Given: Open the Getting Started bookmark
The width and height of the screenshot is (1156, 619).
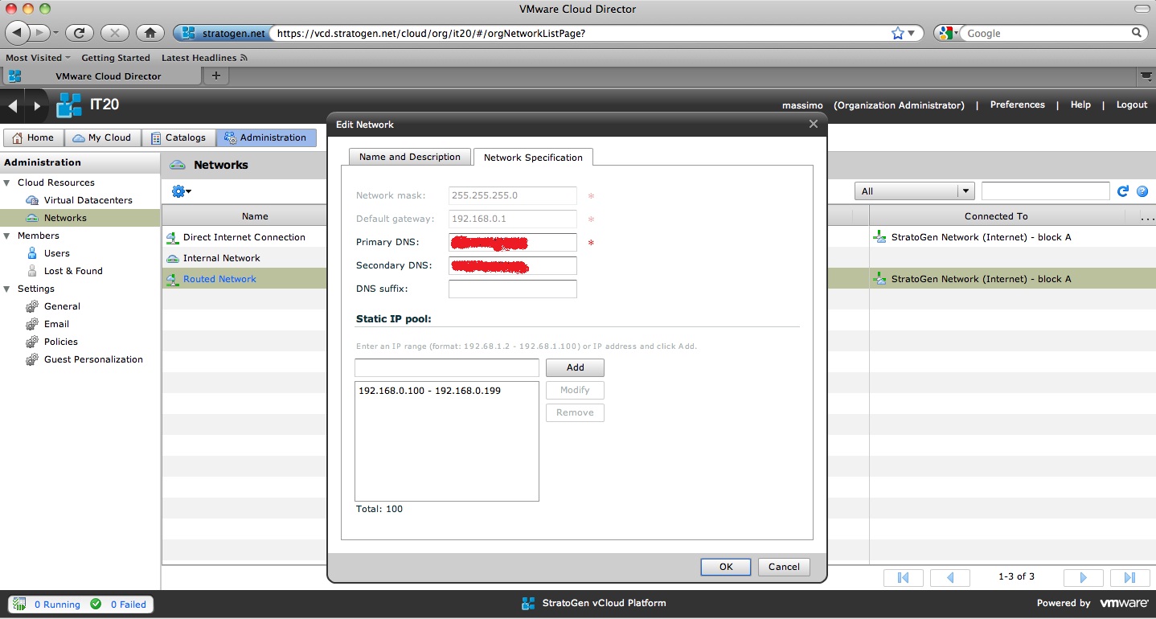Looking at the screenshot, I should pyautogui.click(x=116, y=58).
